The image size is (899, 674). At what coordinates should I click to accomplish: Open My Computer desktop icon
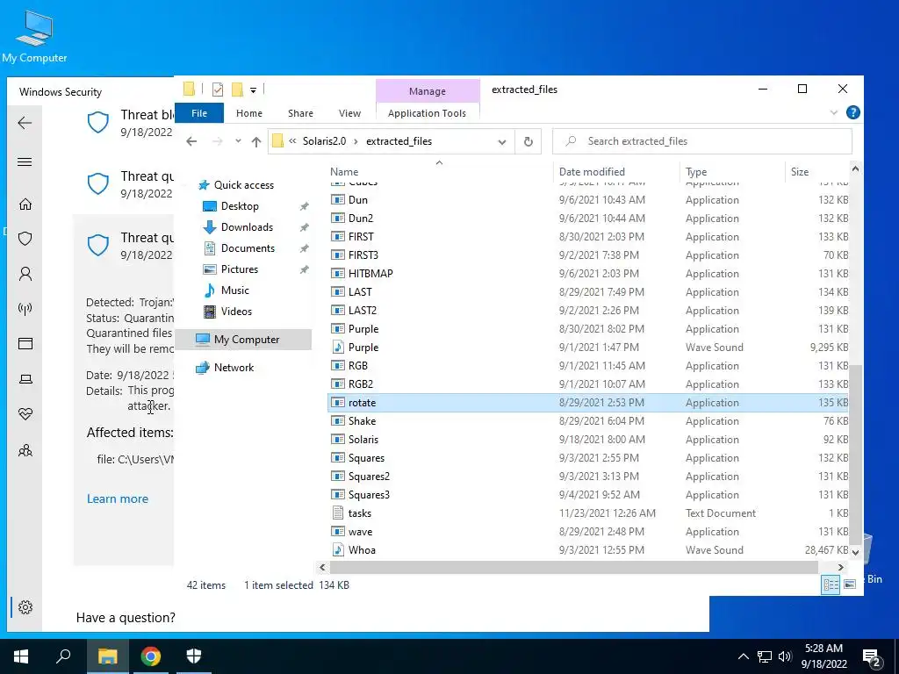[x=34, y=35]
